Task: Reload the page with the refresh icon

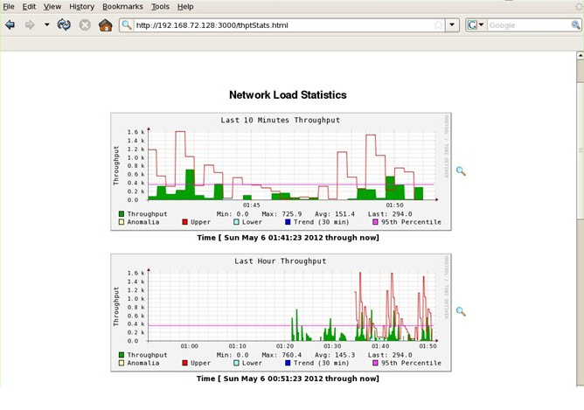Action: pyautogui.click(x=64, y=25)
